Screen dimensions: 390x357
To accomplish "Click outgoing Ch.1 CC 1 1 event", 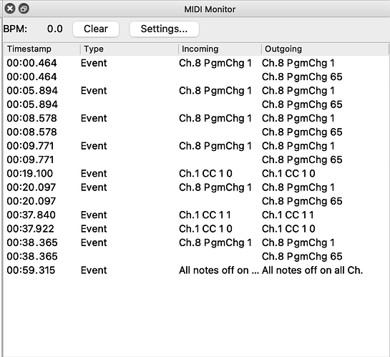I will pyautogui.click(x=288, y=215).
